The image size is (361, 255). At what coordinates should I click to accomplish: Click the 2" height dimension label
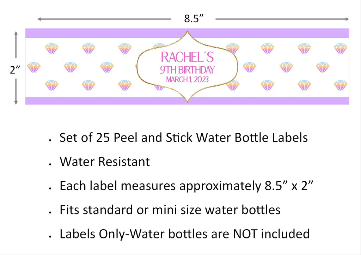coord(15,69)
